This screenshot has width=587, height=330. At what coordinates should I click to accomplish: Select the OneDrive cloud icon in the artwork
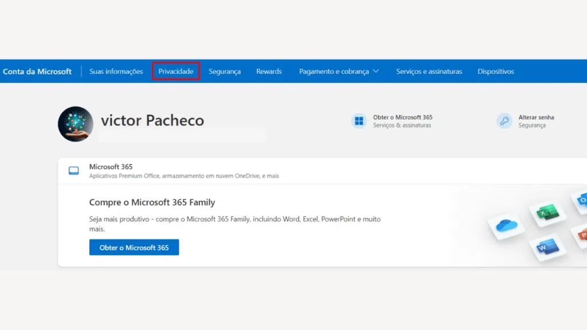(x=507, y=227)
